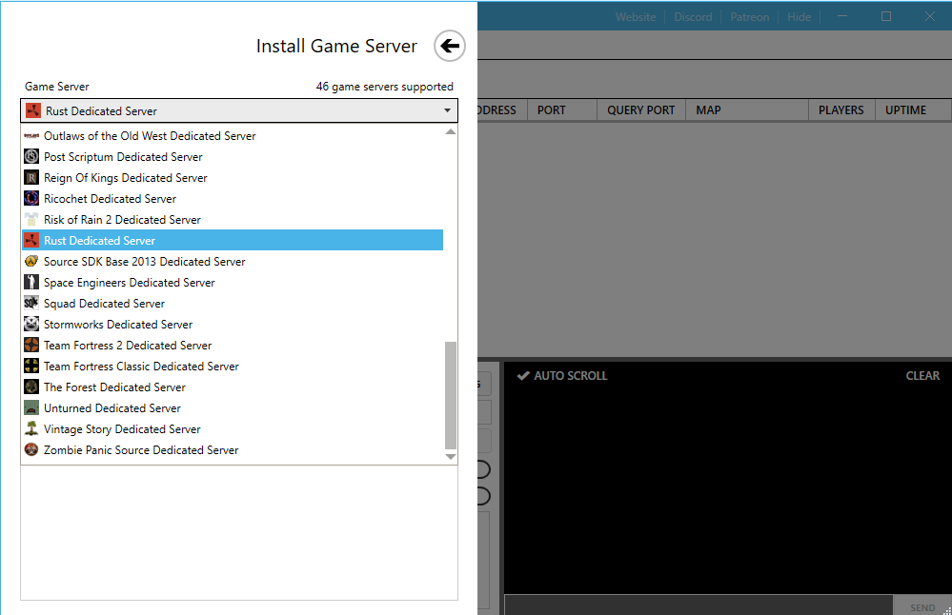Click the Ricochet server icon
952x615 pixels.
click(31, 198)
